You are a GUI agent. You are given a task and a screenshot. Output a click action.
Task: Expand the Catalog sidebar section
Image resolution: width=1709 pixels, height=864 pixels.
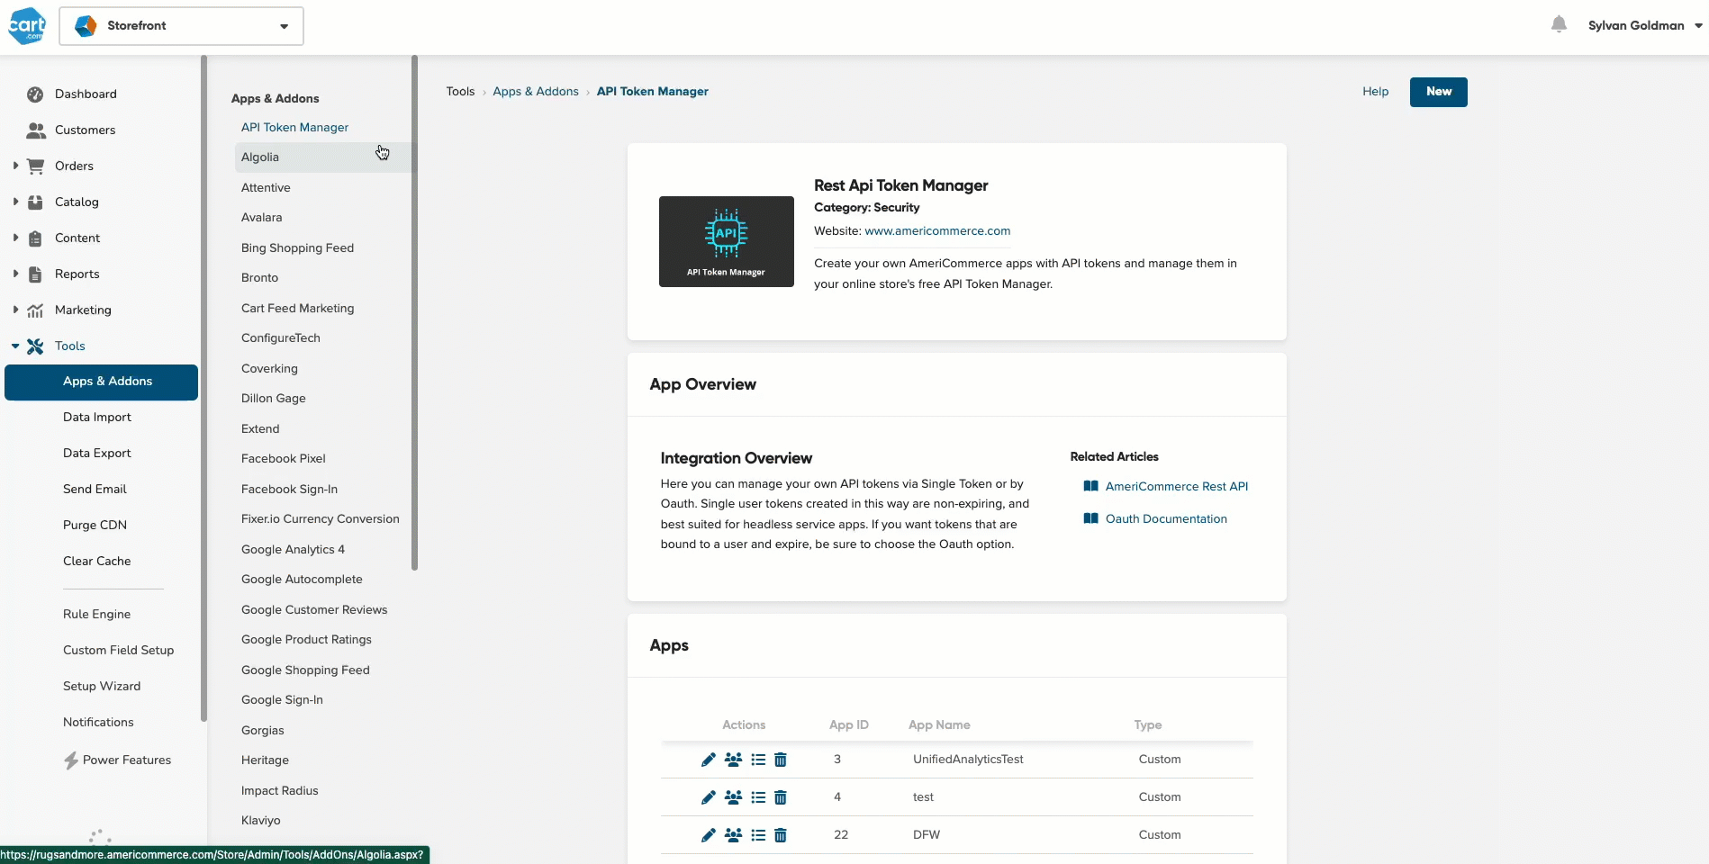tap(15, 202)
